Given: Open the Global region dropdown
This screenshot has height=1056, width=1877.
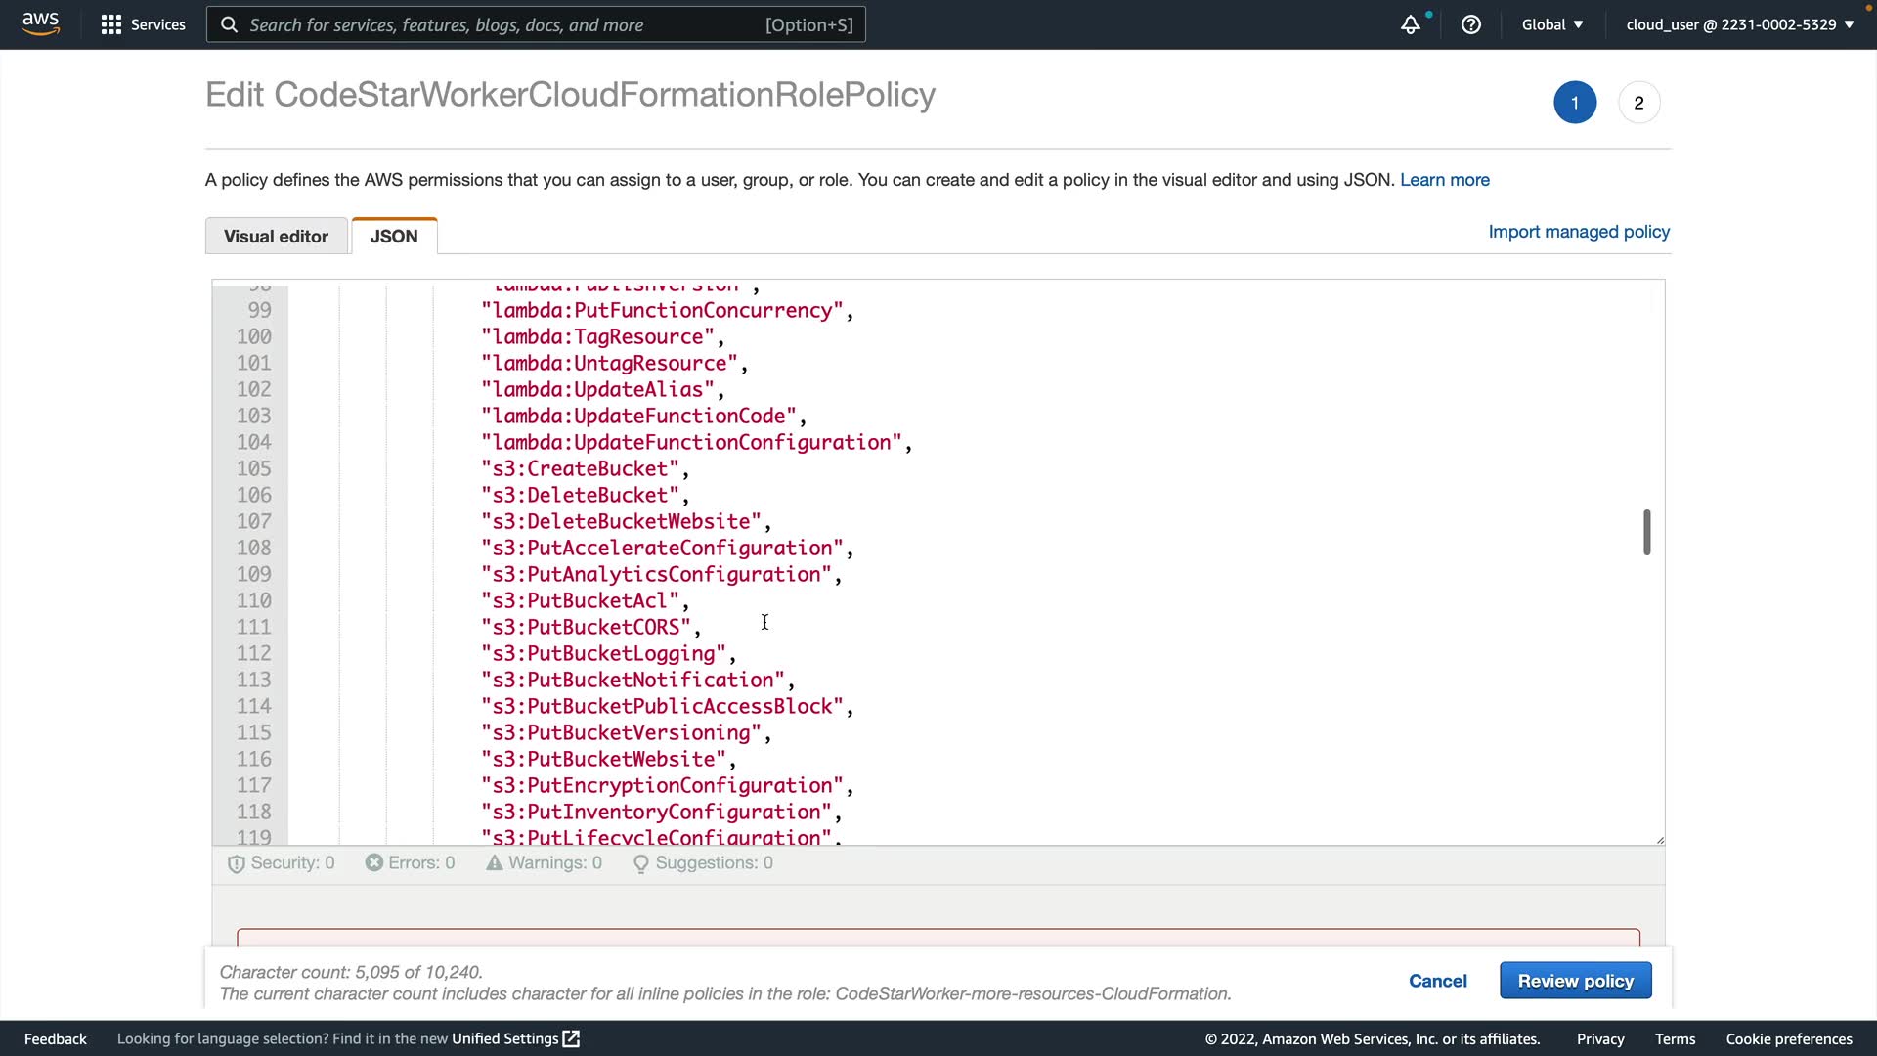Looking at the screenshot, I should tap(1551, 24).
